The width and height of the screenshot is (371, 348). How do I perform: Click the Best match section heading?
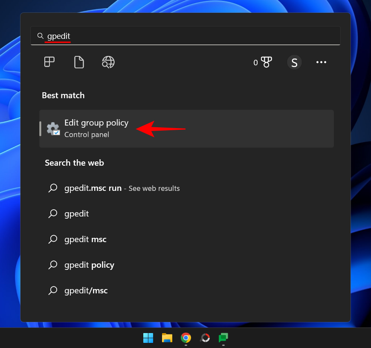click(x=63, y=95)
